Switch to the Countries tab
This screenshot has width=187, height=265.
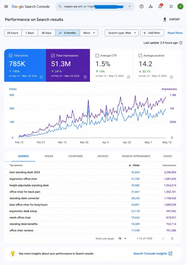(x=75, y=156)
